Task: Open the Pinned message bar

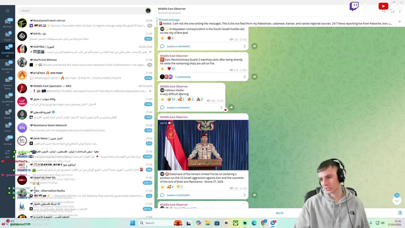Action: point(275,22)
